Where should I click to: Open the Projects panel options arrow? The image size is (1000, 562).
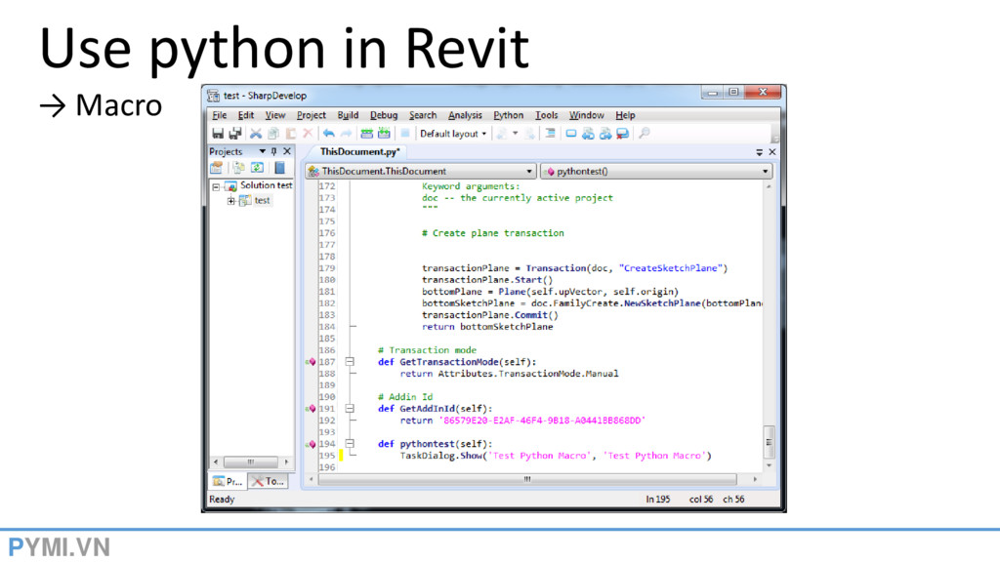pyautogui.click(x=262, y=151)
